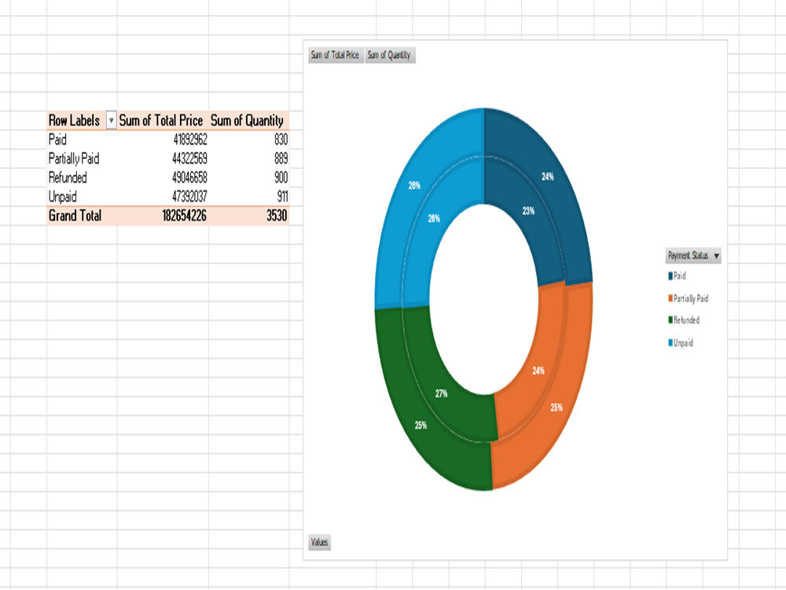Select grand total quantity 3530
This screenshot has height=590, width=786.
point(249,216)
